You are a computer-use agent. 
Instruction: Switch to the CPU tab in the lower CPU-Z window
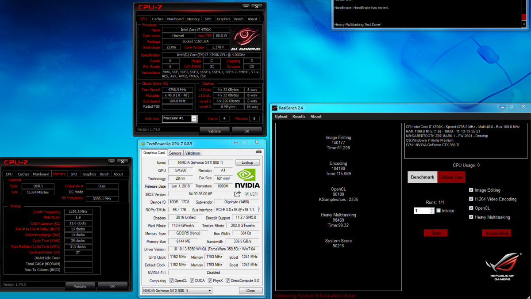click(x=9, y=174)
